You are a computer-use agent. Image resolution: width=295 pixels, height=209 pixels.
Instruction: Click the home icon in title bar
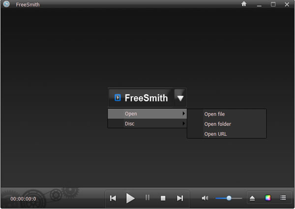pos(244,4)
